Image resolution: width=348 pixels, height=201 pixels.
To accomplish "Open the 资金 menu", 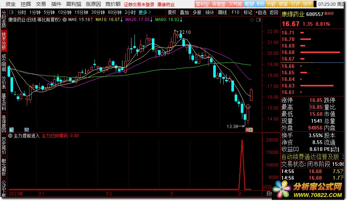I will tap(11, 4).
